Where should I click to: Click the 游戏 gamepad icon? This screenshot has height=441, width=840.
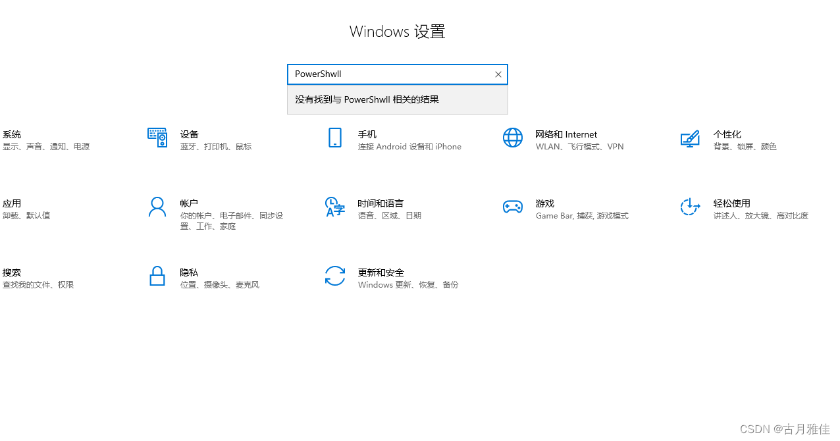pyautogui.click(x=513, y=206)
